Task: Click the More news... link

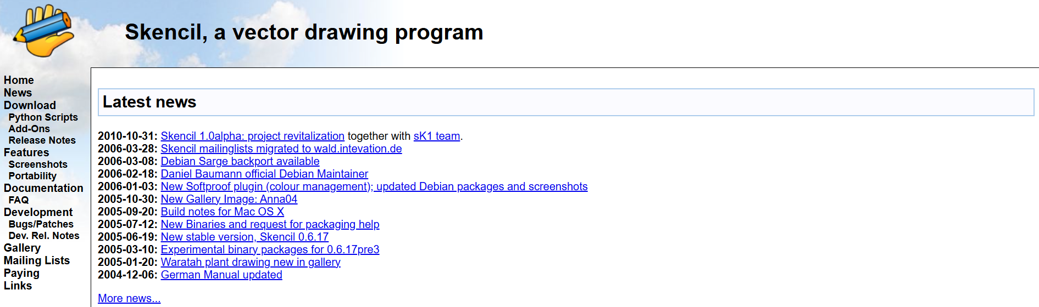Action: click(129, 298)
